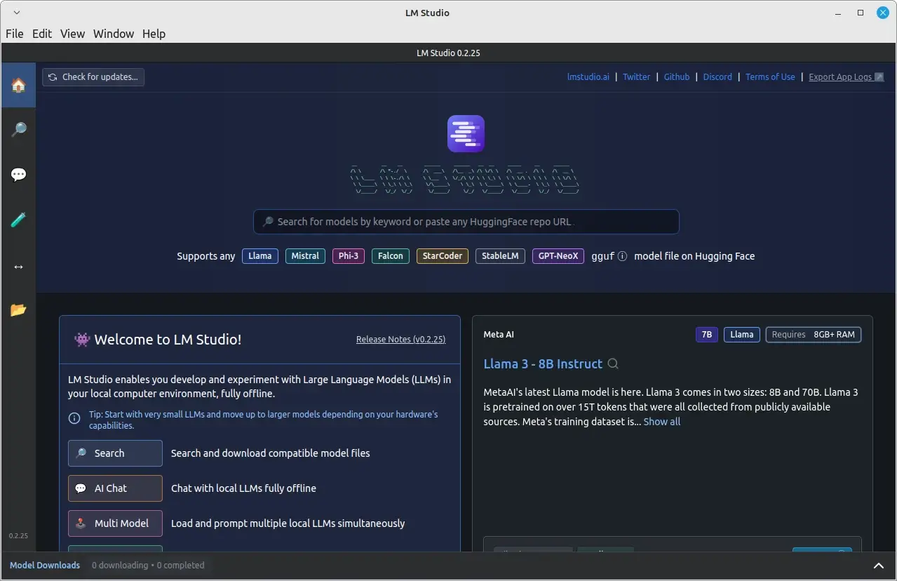
Task: Open the window menu arrow in title bar
Action: (17, 13)
